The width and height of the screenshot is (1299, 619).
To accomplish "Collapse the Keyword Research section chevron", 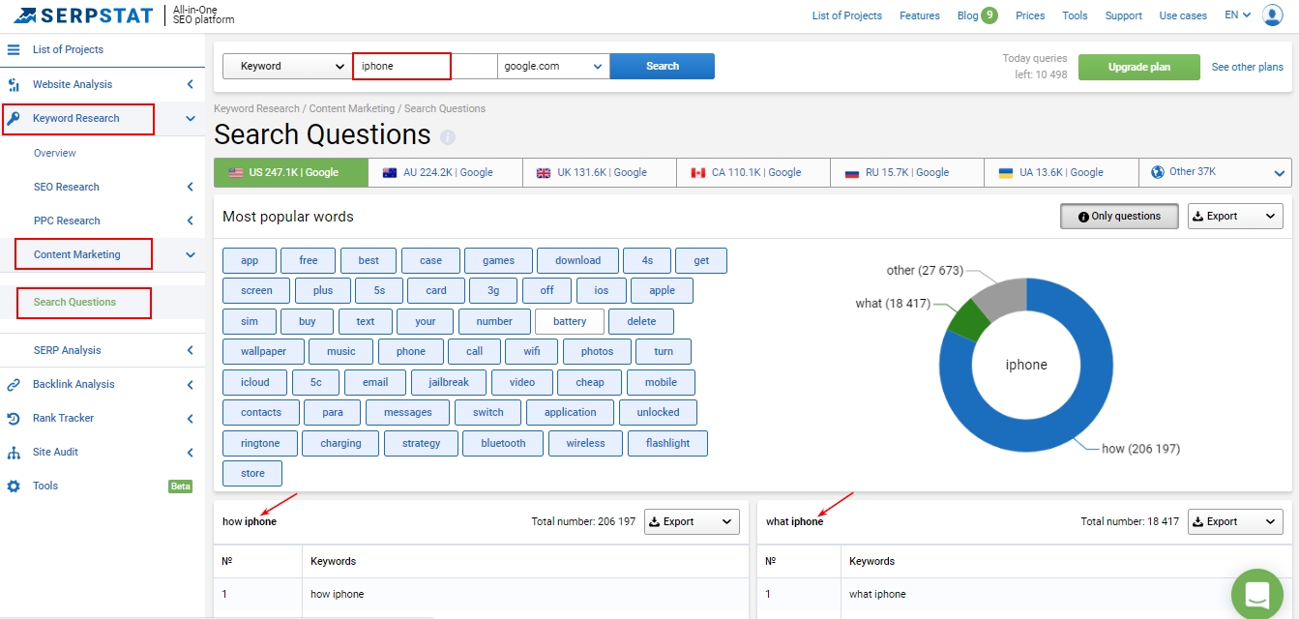I will [x=191, y=119].
